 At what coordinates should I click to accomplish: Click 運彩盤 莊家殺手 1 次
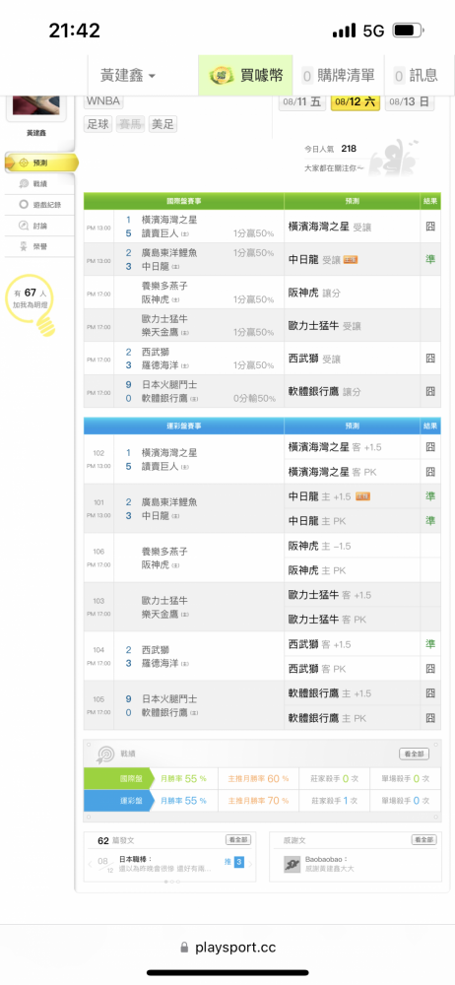click(334, 800)
